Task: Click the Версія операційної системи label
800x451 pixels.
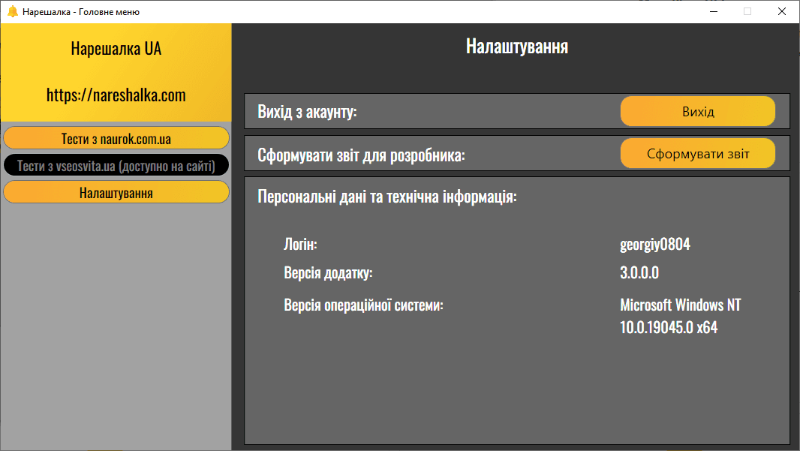Action: [x=363, y=305]
